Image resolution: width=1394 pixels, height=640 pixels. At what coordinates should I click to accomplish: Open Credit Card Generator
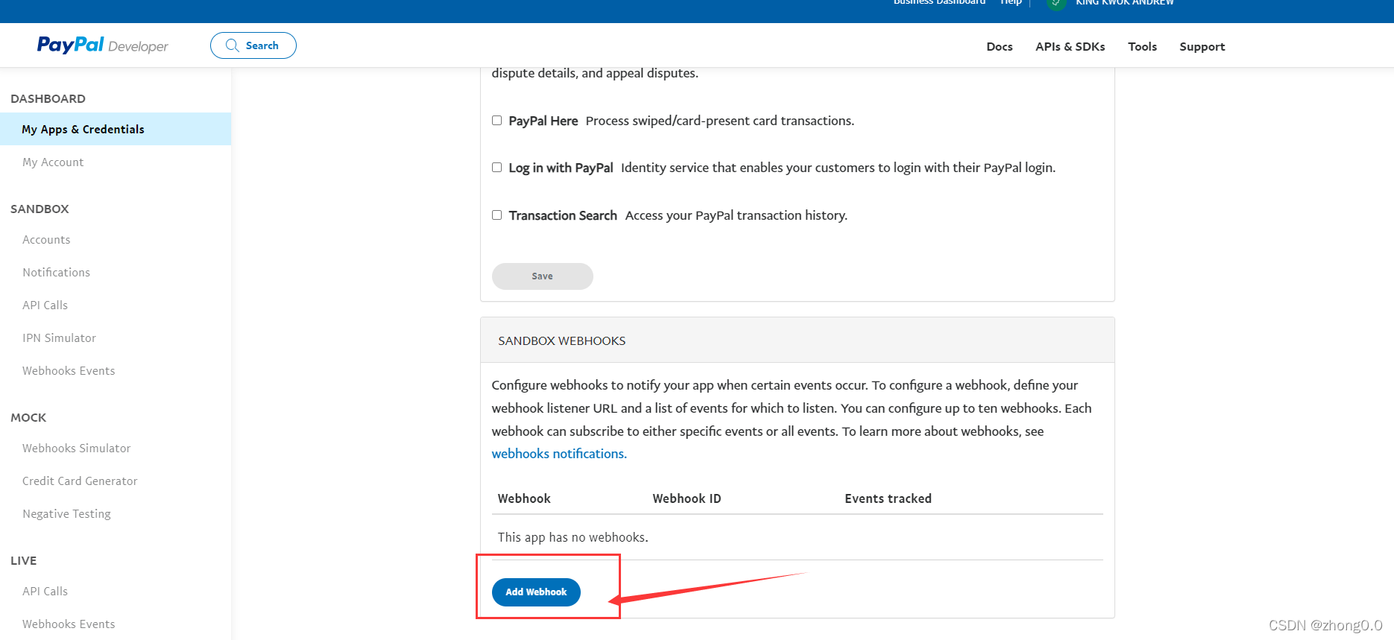tap(80, 481)
